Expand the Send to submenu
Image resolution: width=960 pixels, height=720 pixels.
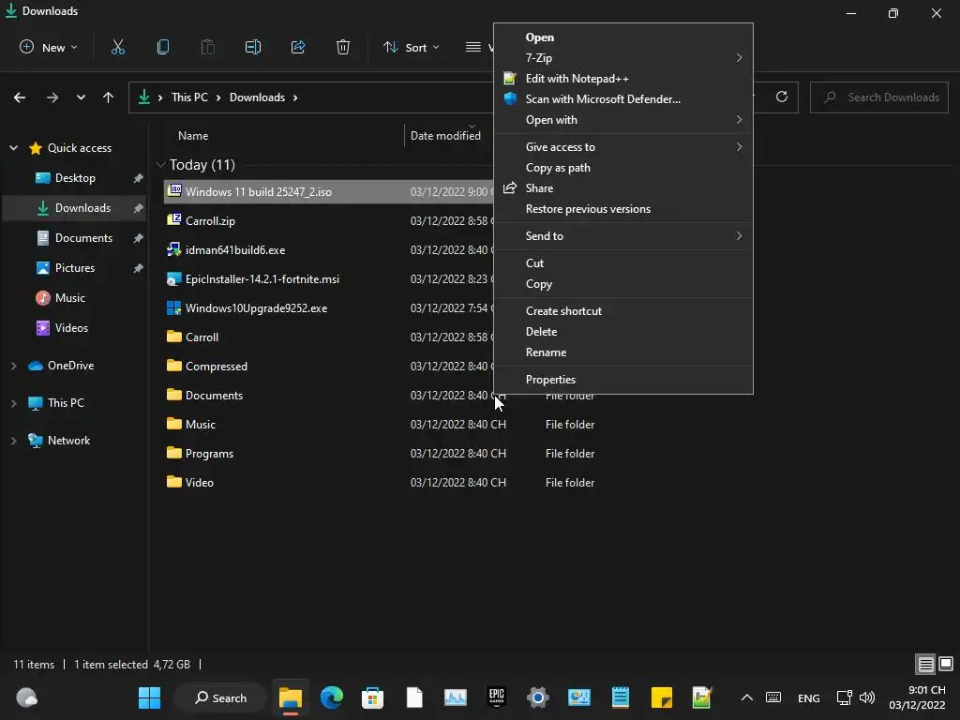click(623, 235)
